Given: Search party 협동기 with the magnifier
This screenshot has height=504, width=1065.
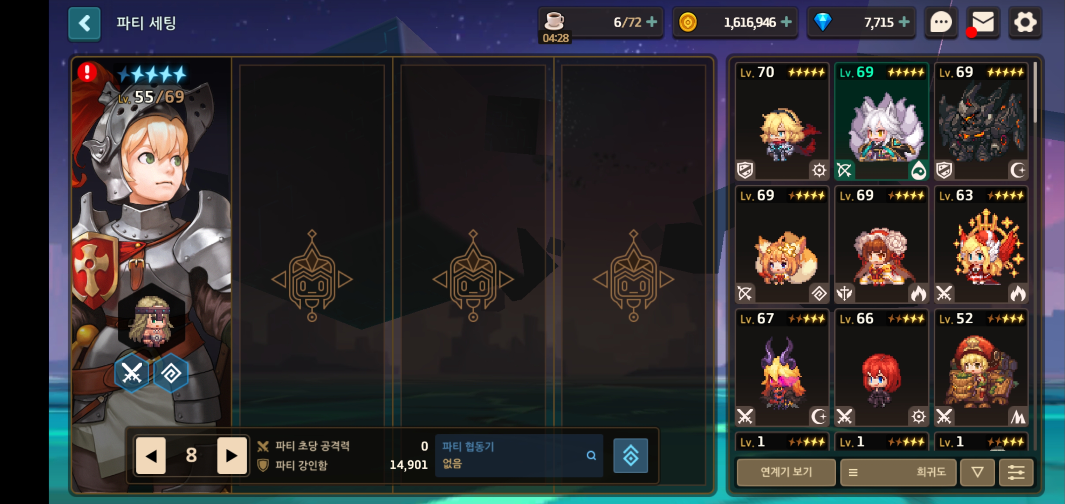Looking at the screenshot, I should coord(591,455).
